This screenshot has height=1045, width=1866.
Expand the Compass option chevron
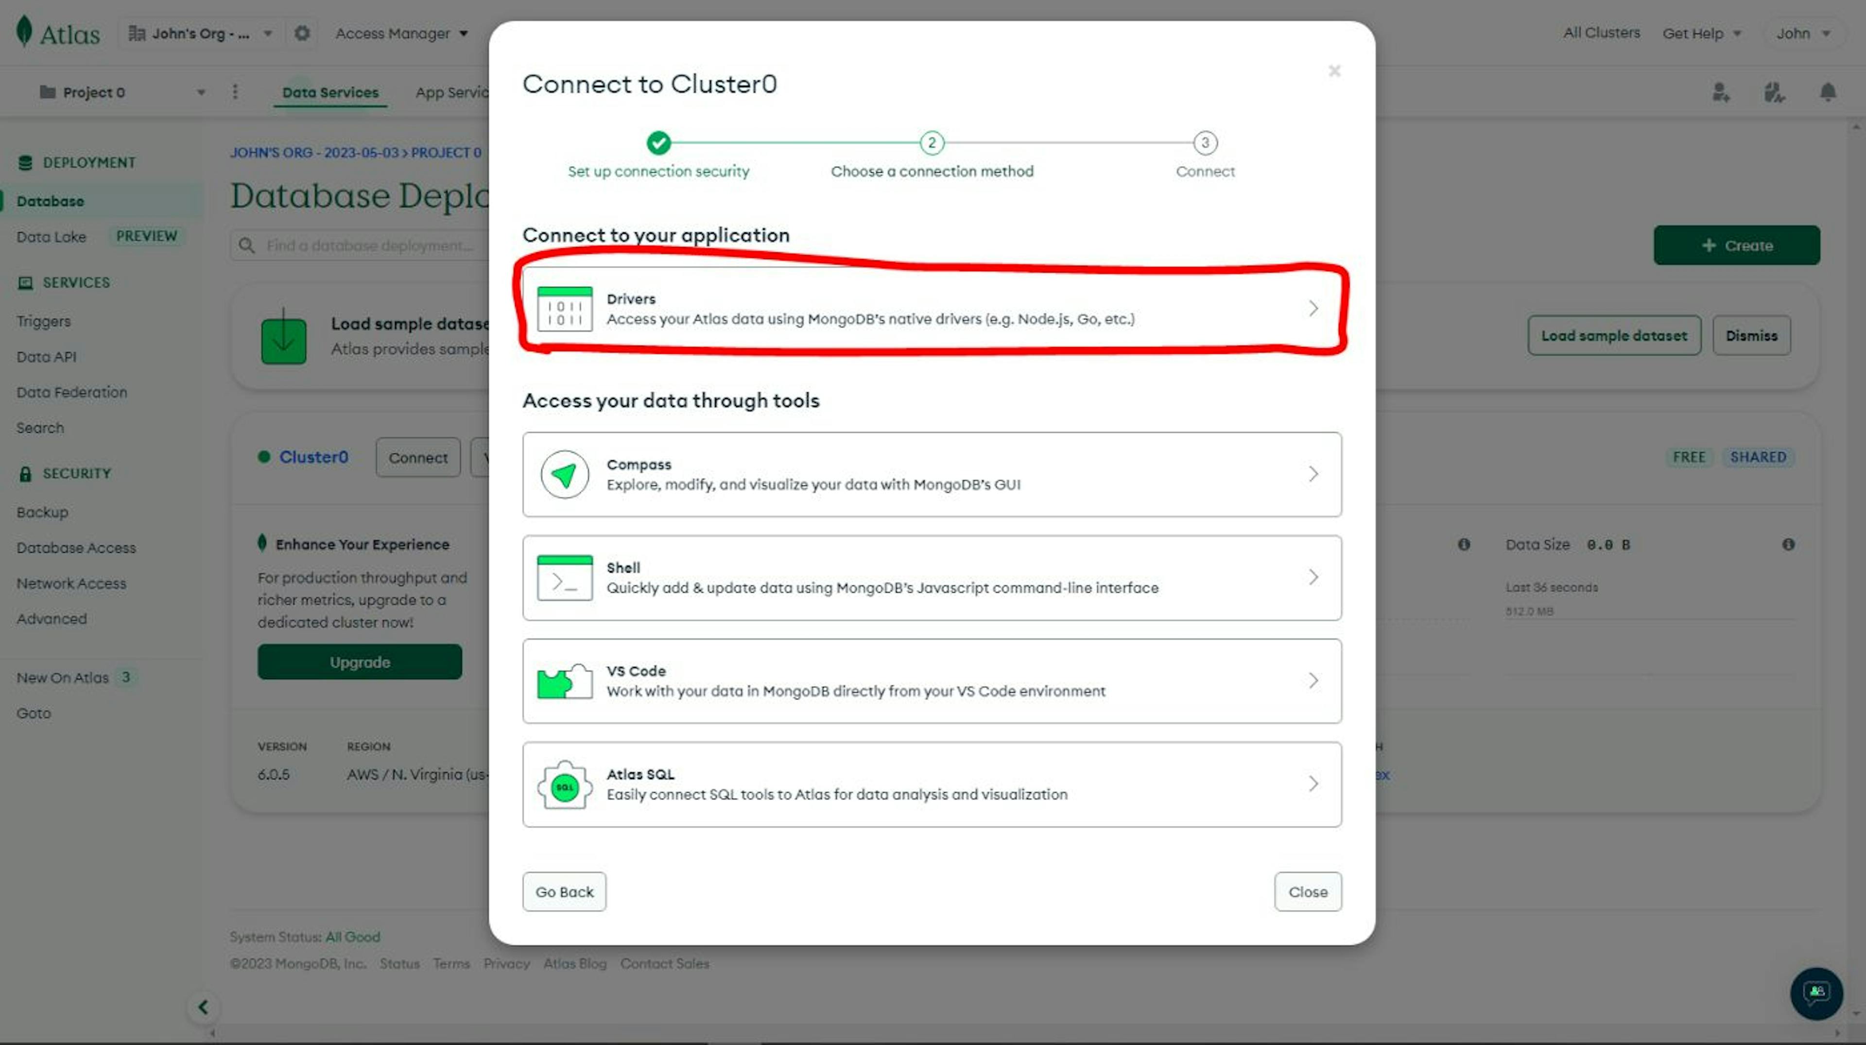(1313, 474)
